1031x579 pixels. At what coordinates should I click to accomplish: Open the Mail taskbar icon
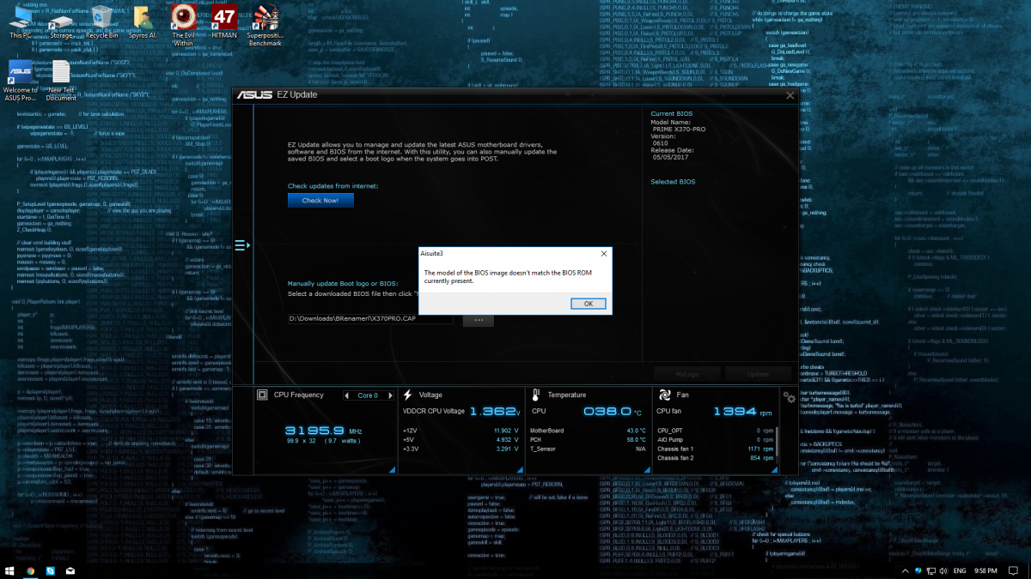tap(70, 570)
